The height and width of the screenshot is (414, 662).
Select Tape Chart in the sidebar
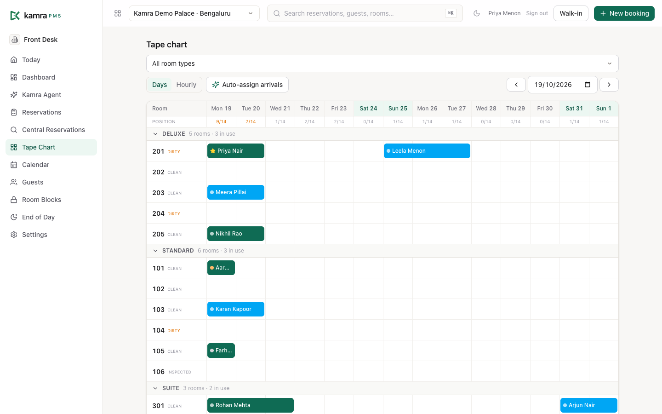click(51, 147)
